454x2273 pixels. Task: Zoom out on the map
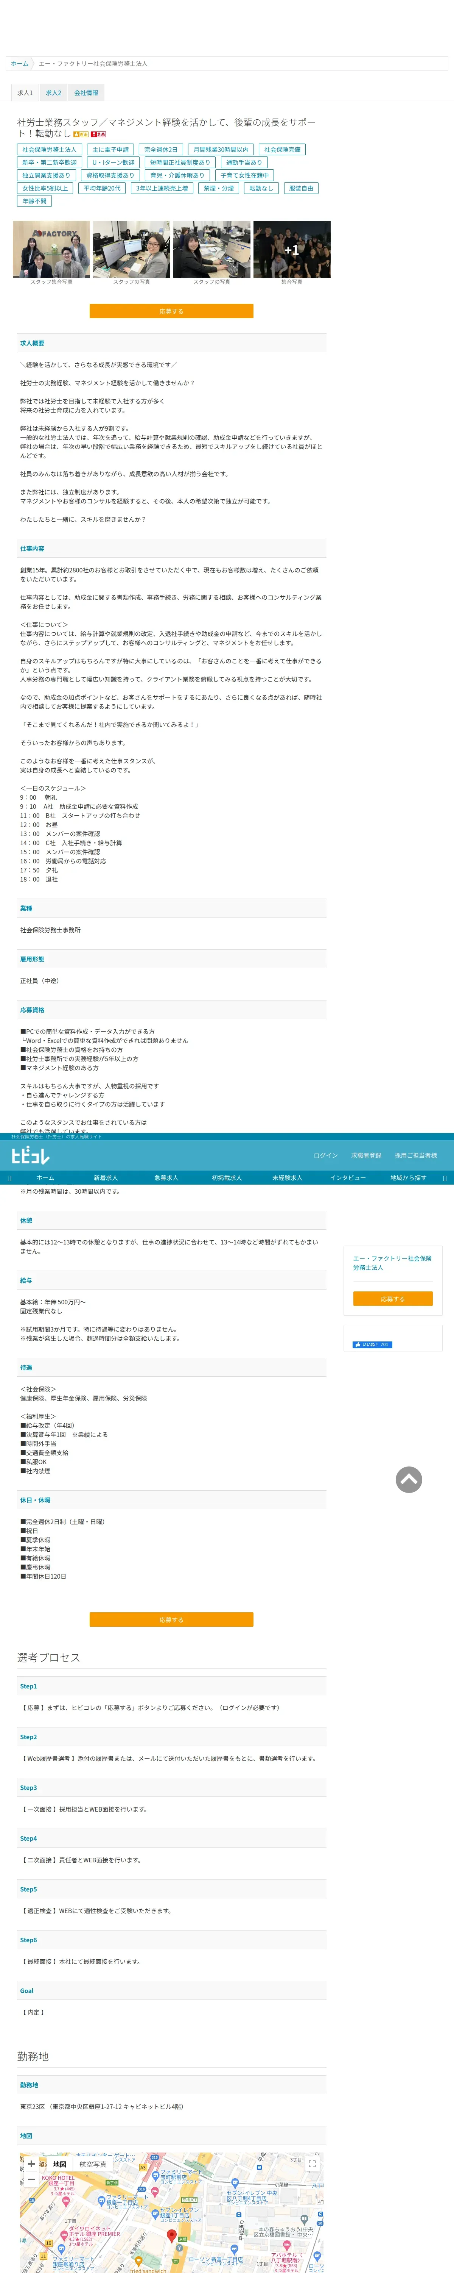(32, 2179)
